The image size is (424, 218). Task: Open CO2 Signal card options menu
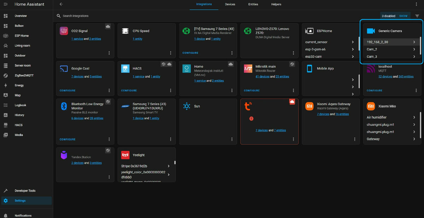109,53
